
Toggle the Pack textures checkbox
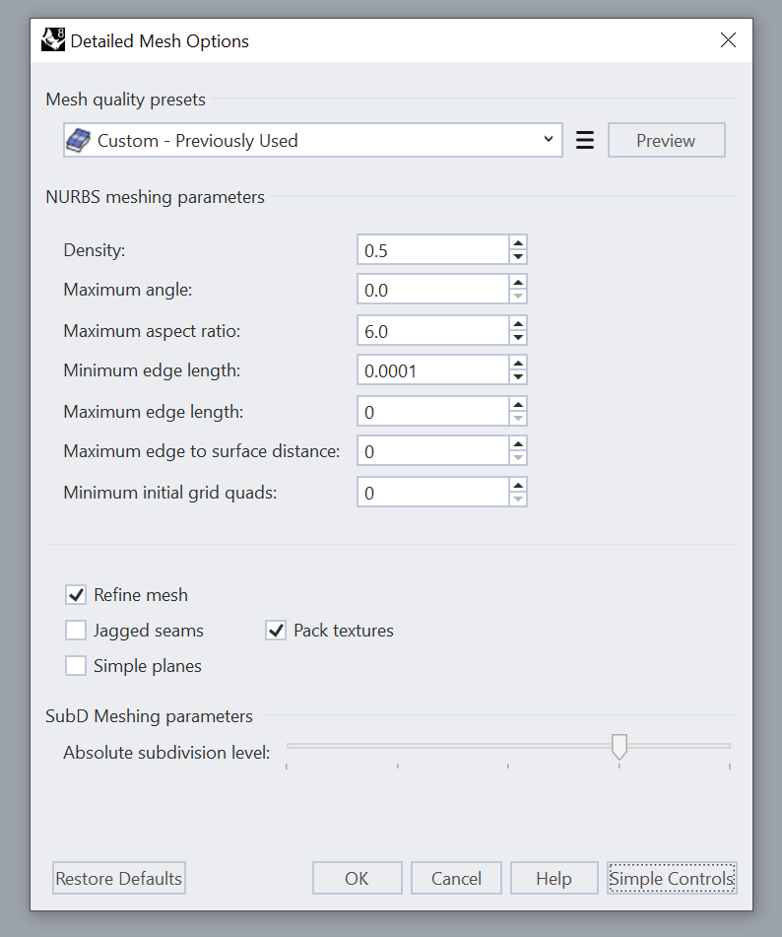276,631
